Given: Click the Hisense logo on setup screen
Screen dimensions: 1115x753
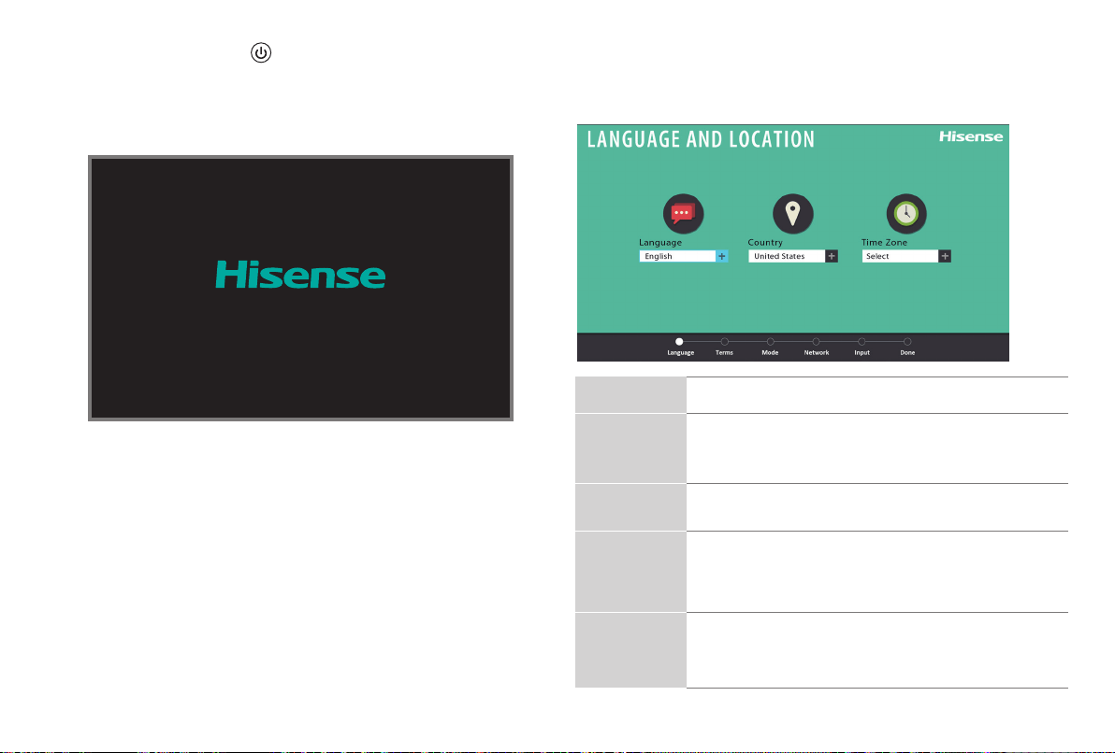Looking at the screenshot, I should click(x=971, y=136).
